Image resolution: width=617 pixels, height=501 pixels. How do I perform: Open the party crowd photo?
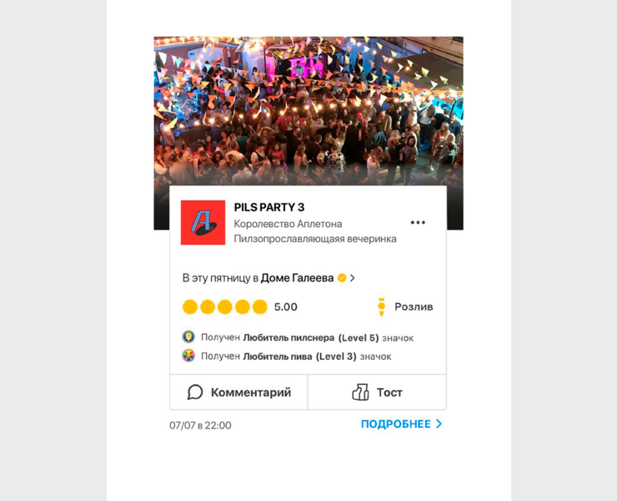308,111
